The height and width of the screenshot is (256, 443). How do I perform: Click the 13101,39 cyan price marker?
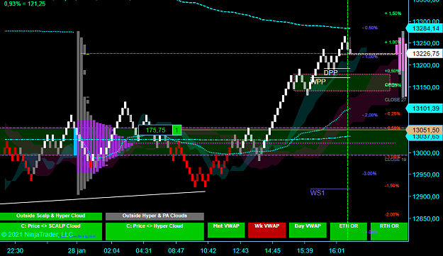pos(424,108)
